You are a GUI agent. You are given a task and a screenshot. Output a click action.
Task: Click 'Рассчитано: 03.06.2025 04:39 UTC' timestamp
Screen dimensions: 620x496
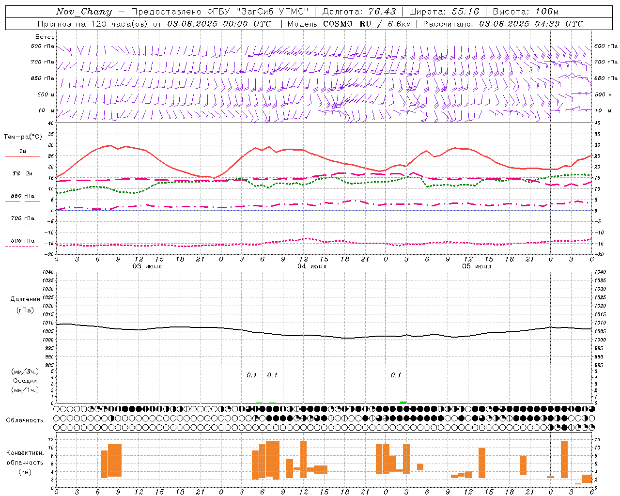pyautogui.click(x=503, y=24)
